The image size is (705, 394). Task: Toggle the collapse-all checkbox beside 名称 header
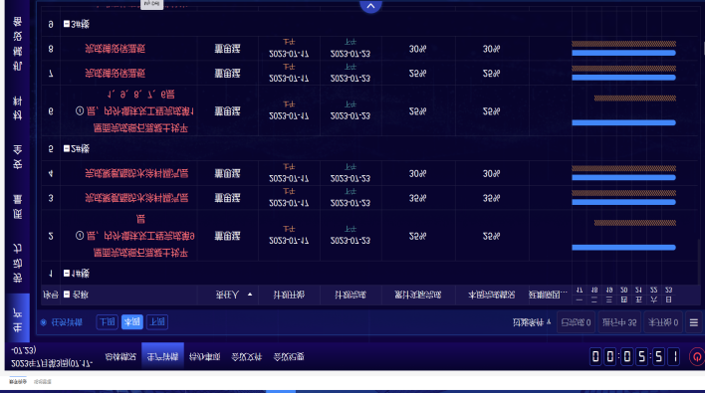tap(67, 295)
